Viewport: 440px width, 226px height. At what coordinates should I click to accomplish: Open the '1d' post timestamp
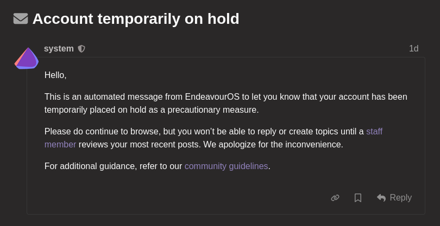(413, 49)
